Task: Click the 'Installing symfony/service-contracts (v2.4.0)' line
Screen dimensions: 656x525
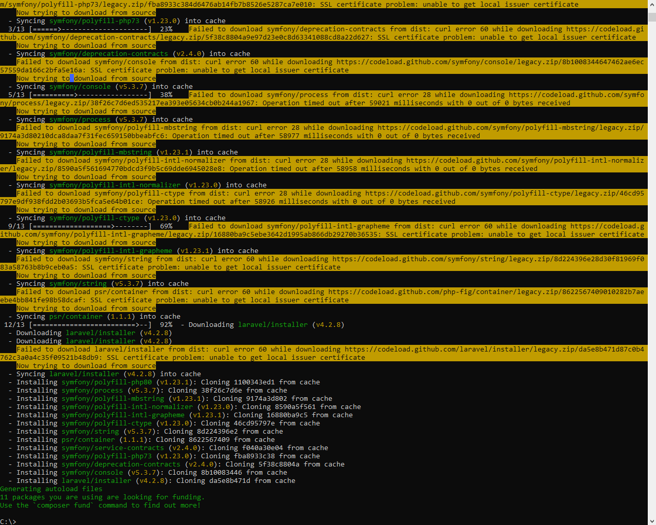Action: (168, 448)
